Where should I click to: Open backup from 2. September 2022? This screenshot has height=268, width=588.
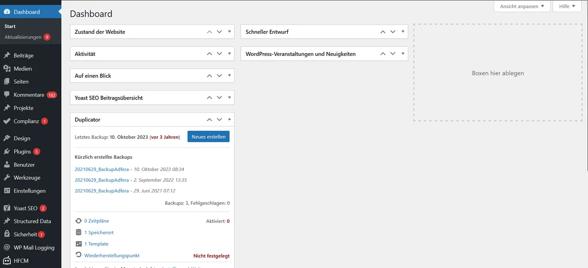pyautogui.click(x=101, y=180)
